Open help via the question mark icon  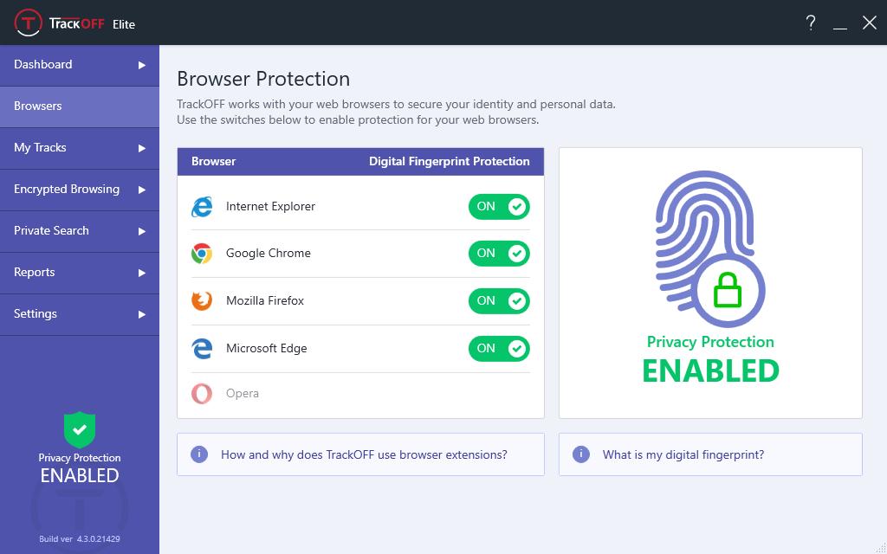[811, 23]
